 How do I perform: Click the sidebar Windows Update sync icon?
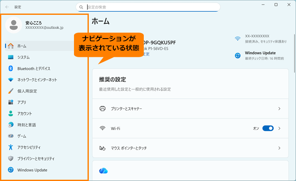11,170
